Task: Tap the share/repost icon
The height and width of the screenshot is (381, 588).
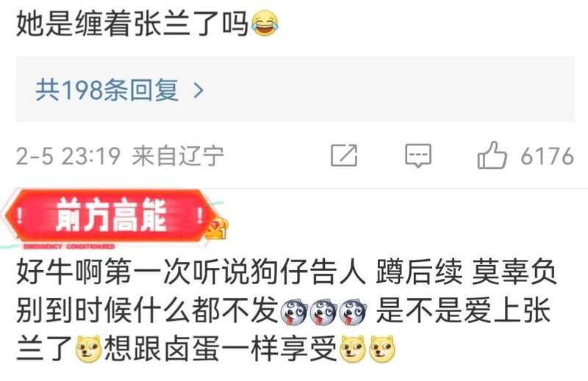Action: point(344,155)
